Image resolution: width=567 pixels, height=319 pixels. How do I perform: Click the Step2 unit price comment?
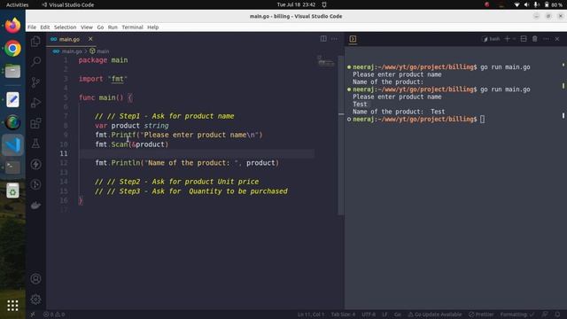(x=177, y=182)
